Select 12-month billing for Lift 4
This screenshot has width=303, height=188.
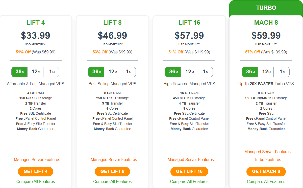[35, 72]
